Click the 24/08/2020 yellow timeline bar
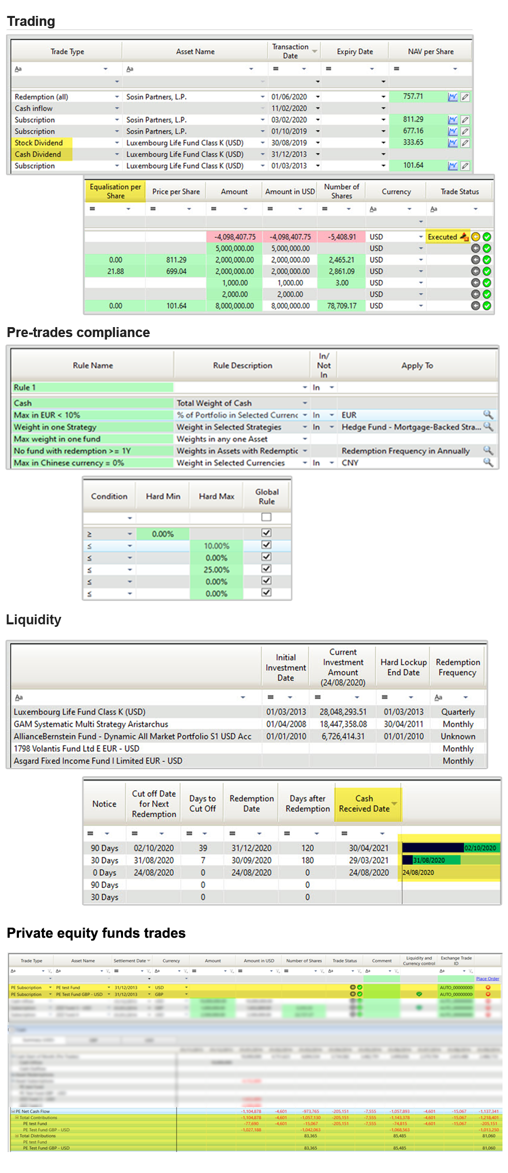 point(450,872)
